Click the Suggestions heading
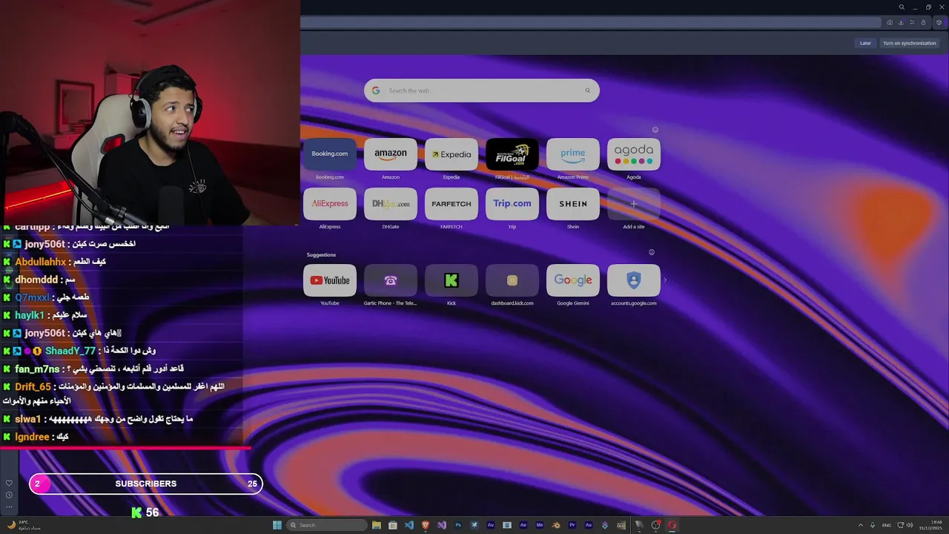Viewport: 949px width, 534px height. (321, 255)
